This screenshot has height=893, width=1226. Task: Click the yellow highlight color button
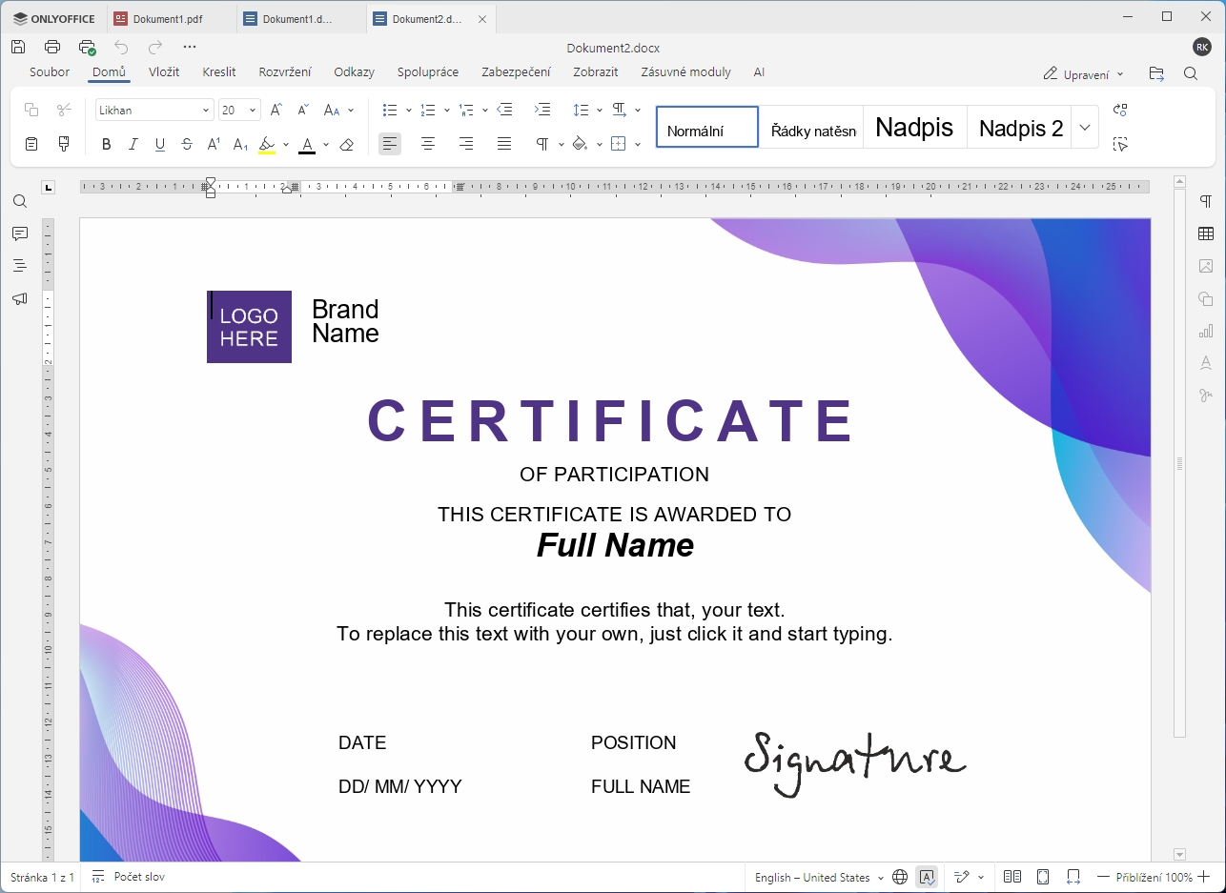coord(267,145)
